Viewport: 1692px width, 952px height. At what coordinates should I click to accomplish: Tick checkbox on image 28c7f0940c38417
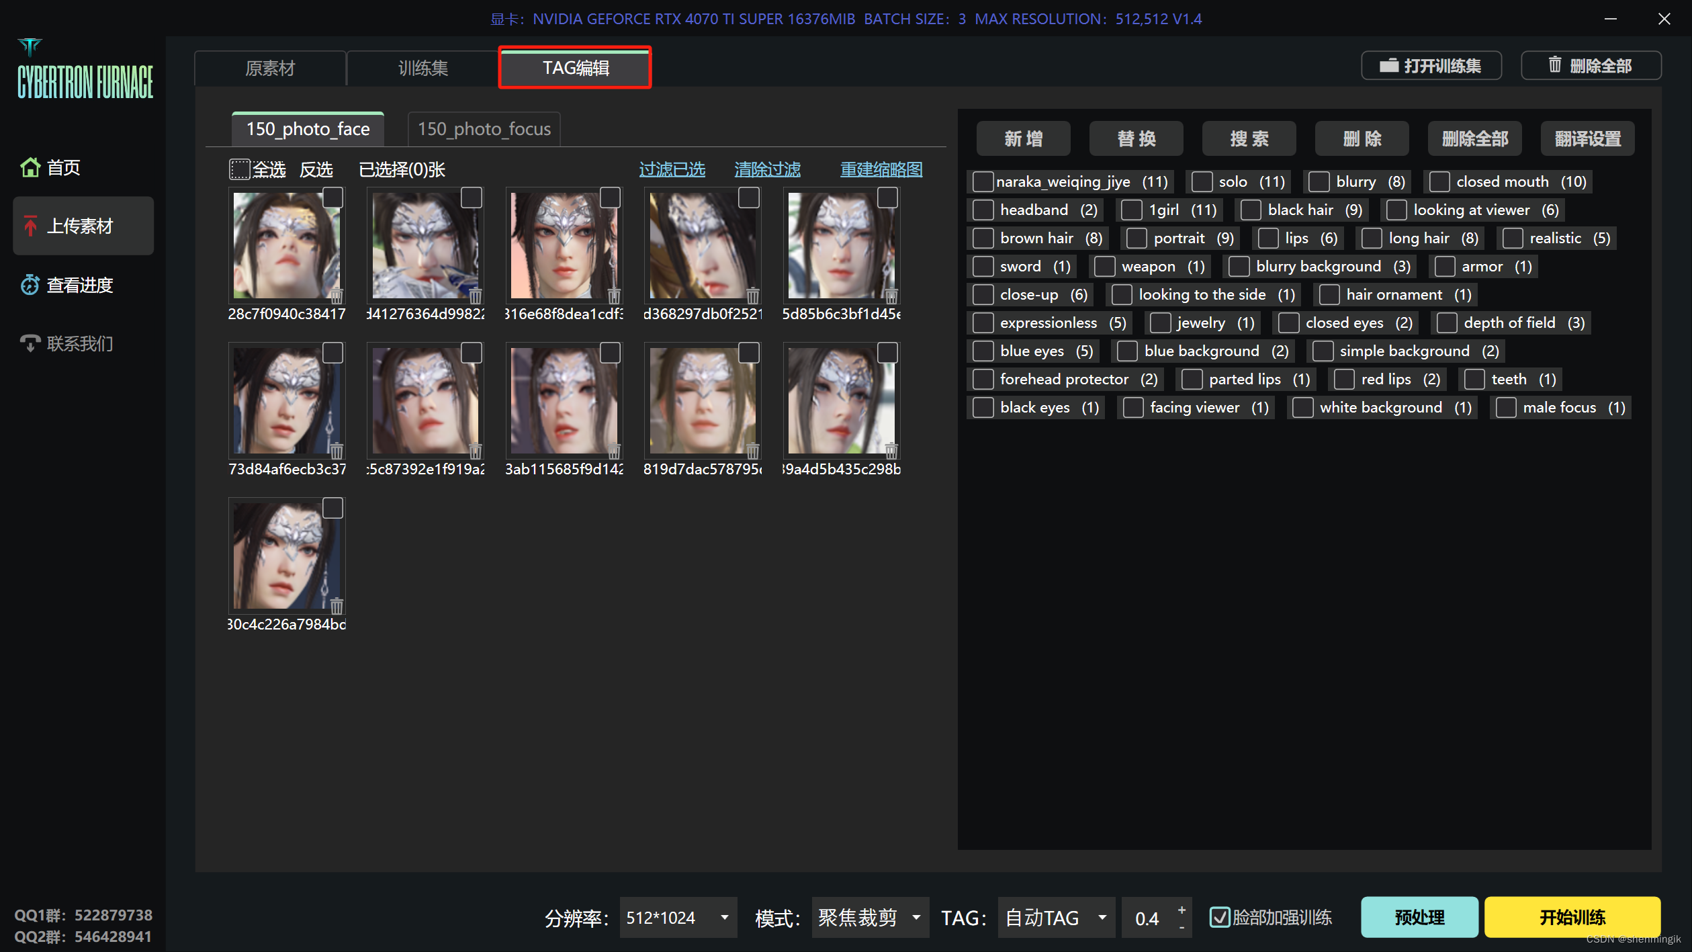point(333,198)
